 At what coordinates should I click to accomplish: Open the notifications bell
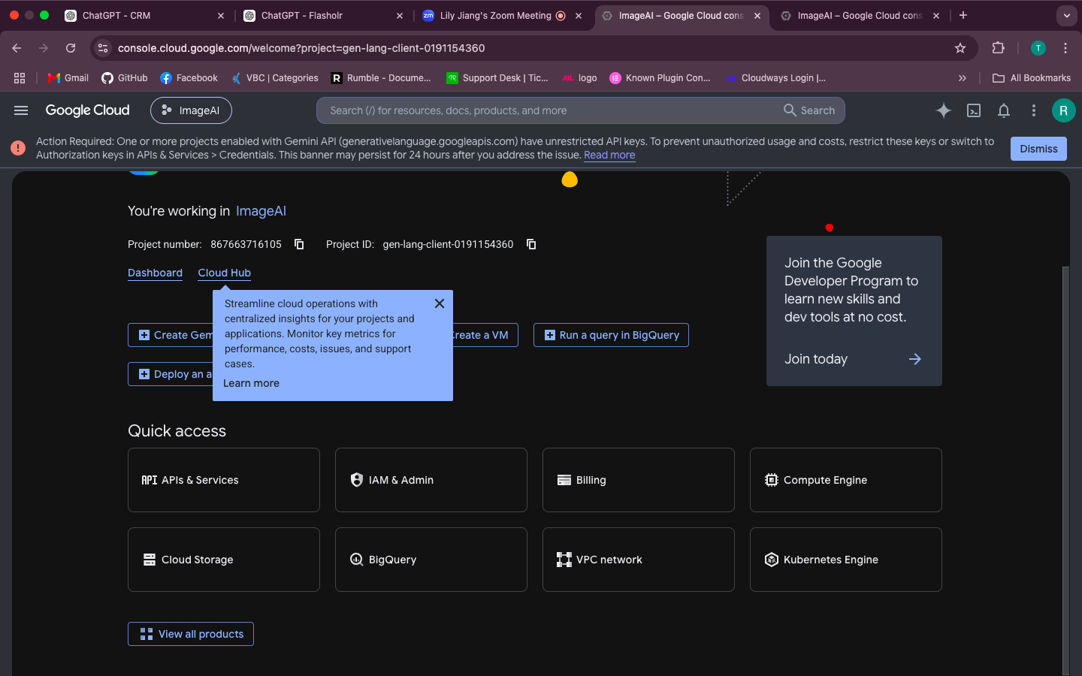click(x=1004, y=110)
